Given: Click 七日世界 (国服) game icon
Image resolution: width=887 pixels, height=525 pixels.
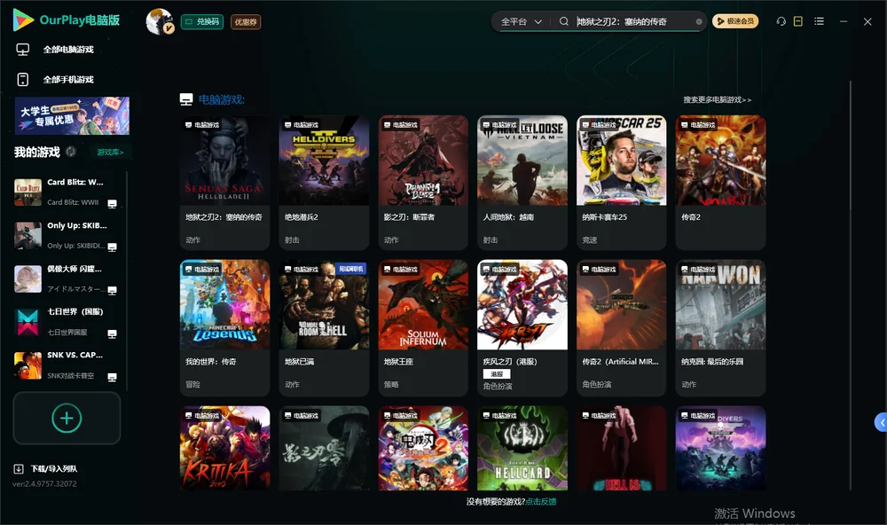Looking at the screenshot, I should tap(27, 322).
